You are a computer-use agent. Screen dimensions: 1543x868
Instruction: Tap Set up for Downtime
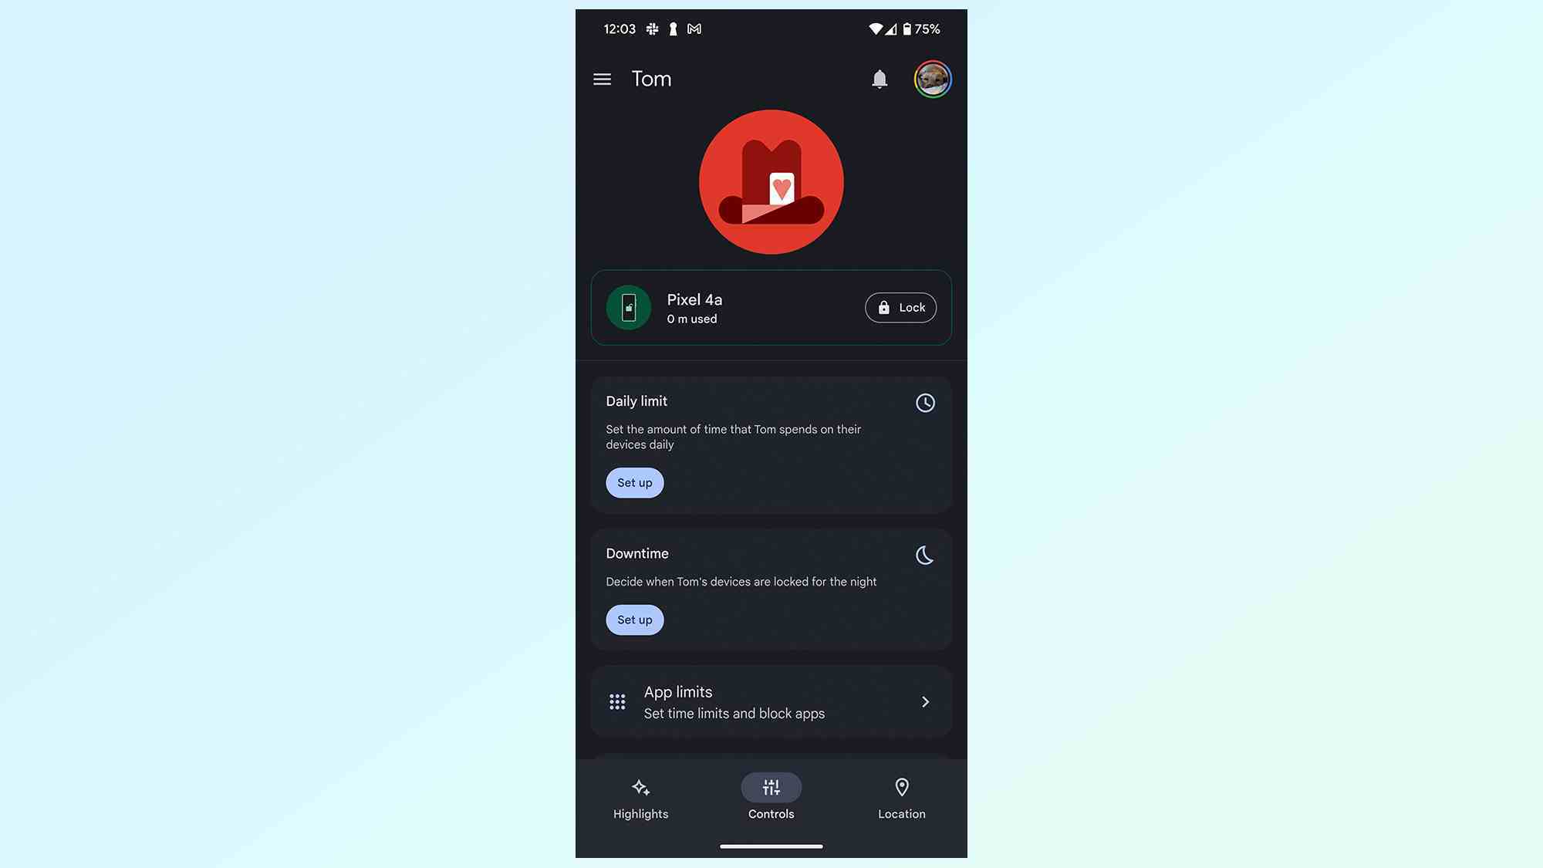[x=635, y=619]
